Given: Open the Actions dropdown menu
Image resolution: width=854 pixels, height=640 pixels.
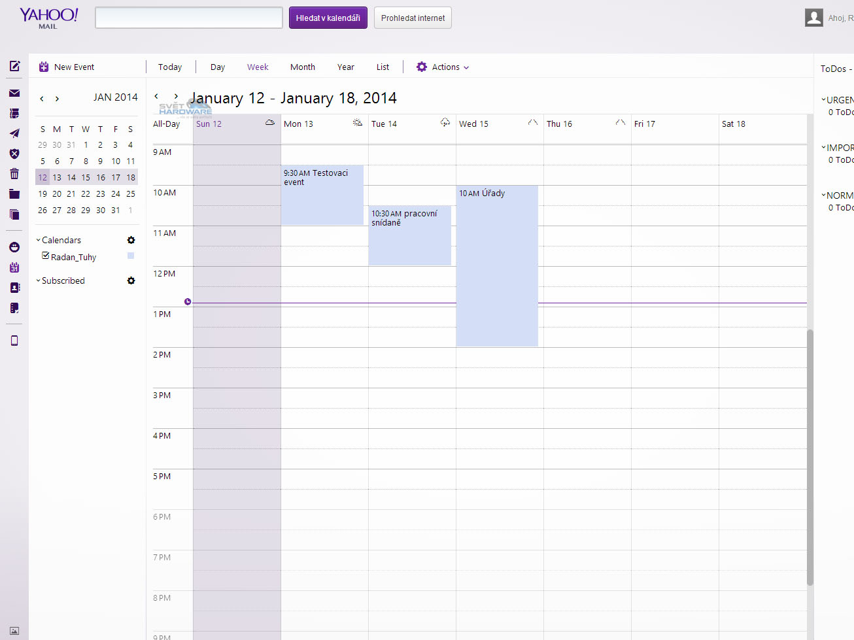Looking at the screenshot, I should [x=443, y=67].
